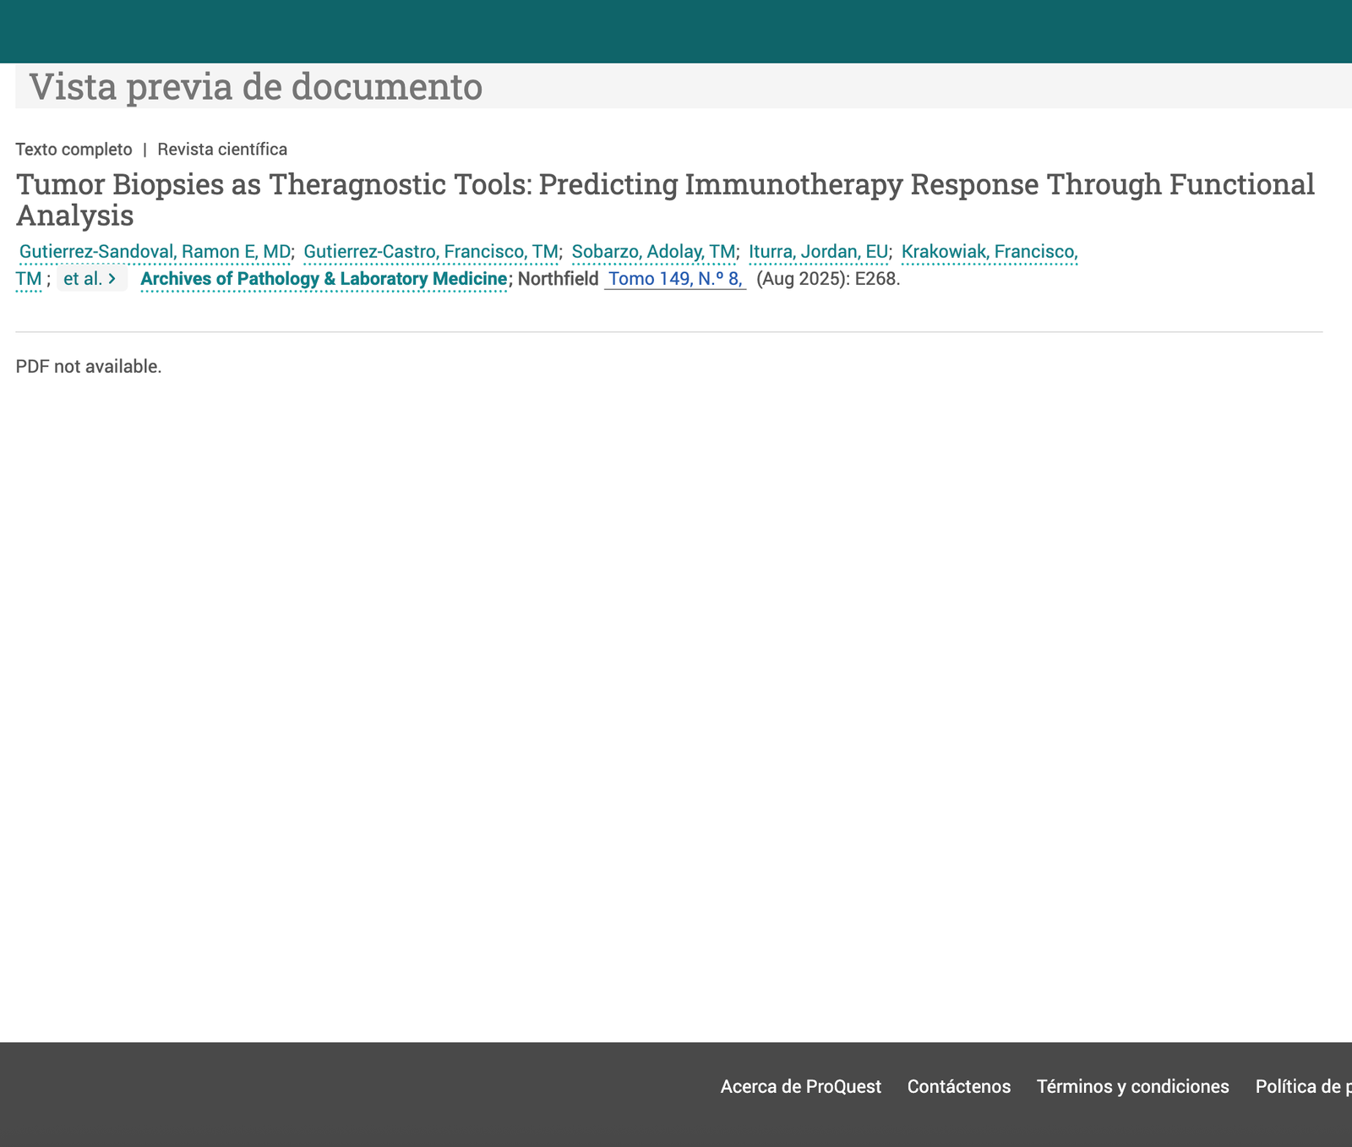
Task: Open author Iturra, Jordan, EU
Action: click(x=818, y=252)
